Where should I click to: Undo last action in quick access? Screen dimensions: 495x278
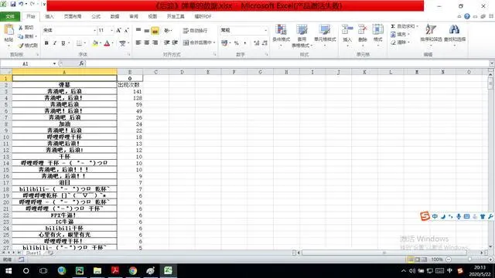tap(21, 5)
